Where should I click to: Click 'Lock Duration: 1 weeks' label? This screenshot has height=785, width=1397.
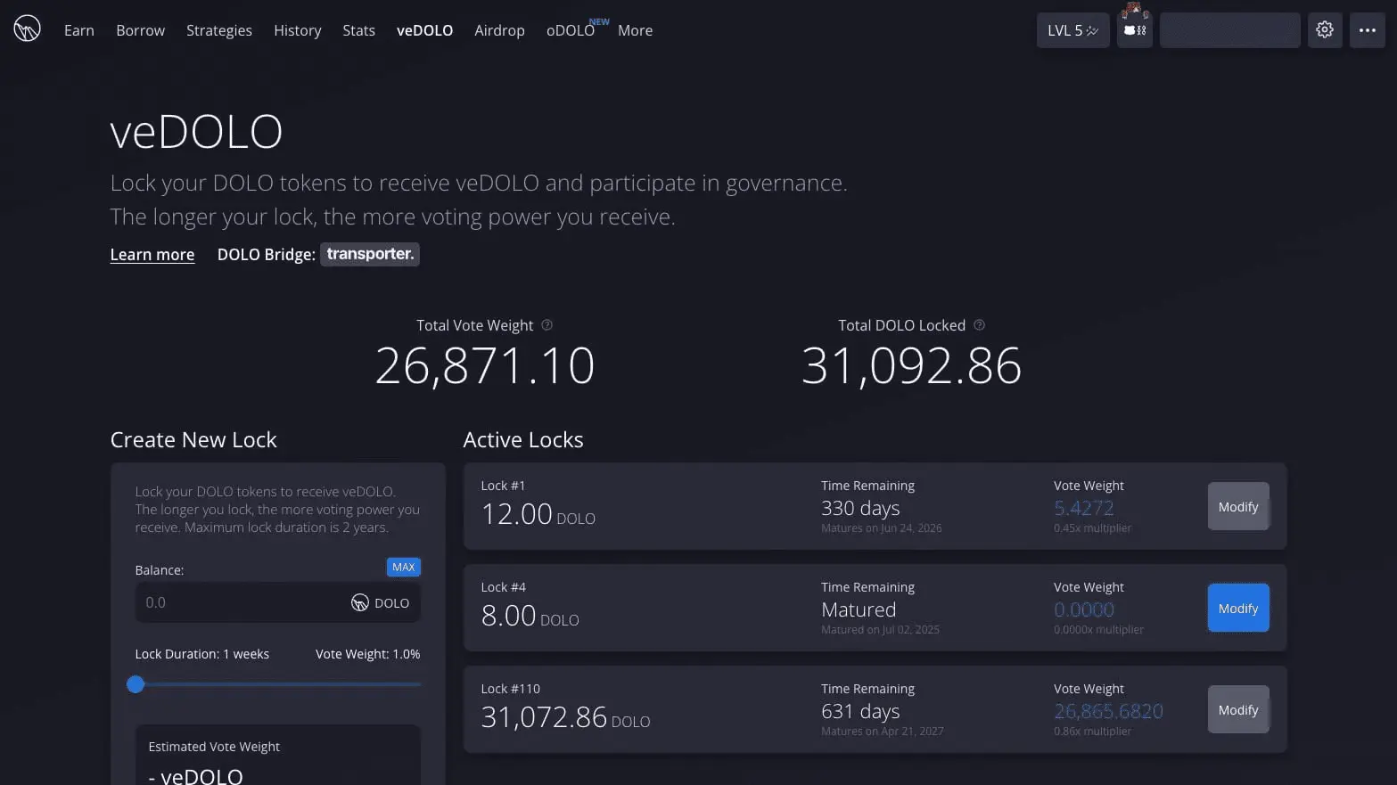tap(201, 654)
